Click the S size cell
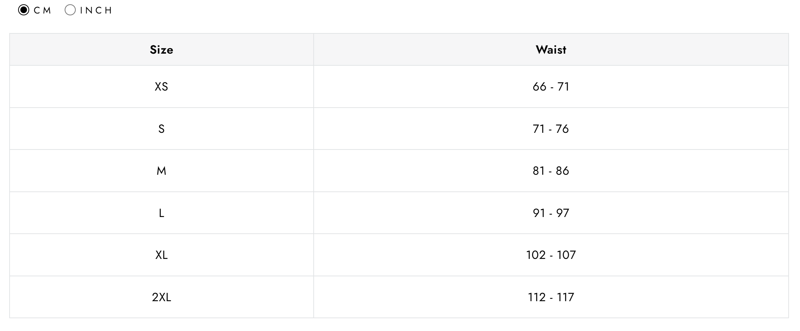800x331 pixels. (161, 129)
